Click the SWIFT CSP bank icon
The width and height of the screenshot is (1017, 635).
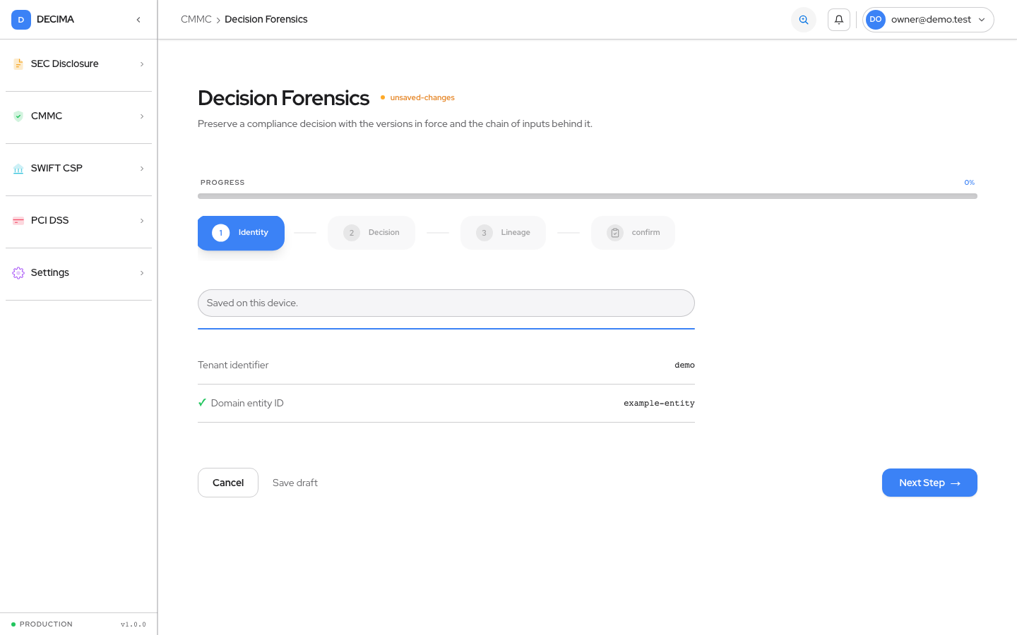pyautogui.click(x=18, y=169)
